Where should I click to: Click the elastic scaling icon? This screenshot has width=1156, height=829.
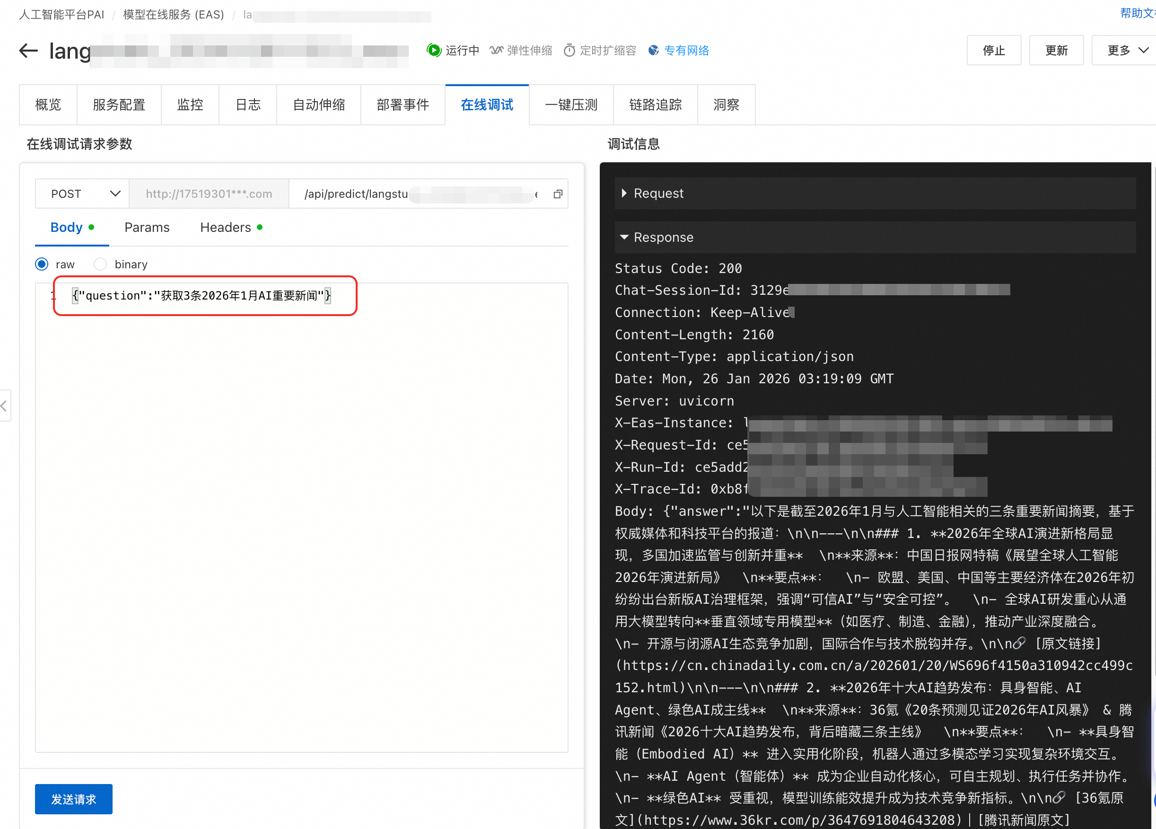[x=496, y=51]
